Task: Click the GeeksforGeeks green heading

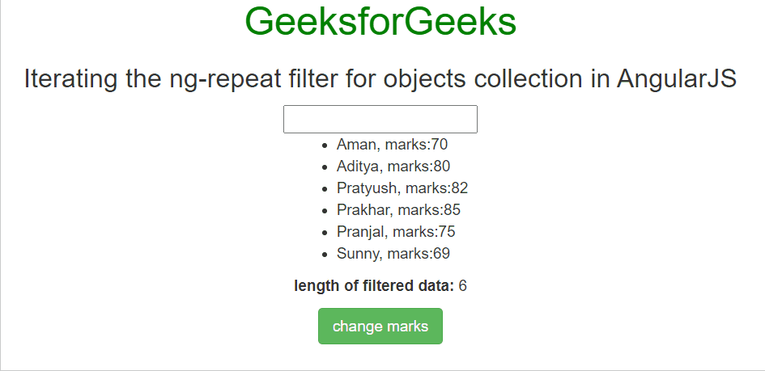Action: pos(380,22)
